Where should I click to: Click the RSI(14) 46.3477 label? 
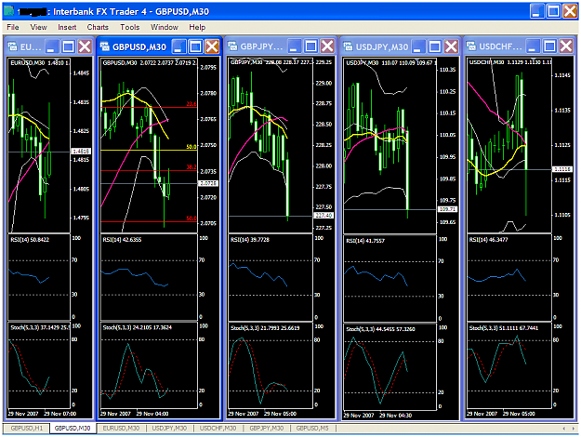(x=488, y=240)
